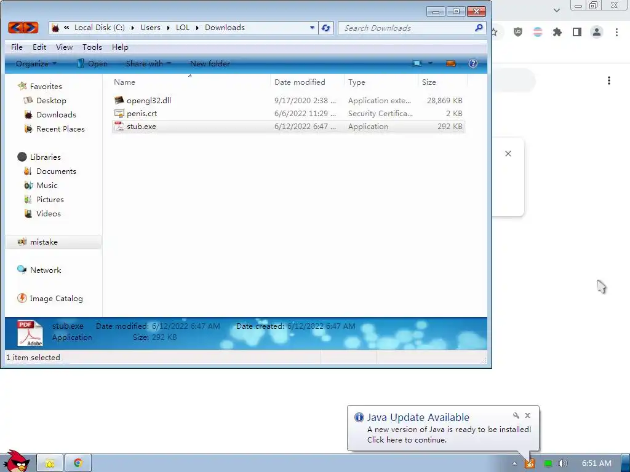Open Downloads in the Favorites list
630x472 pixels.
[x=56, y=115]
